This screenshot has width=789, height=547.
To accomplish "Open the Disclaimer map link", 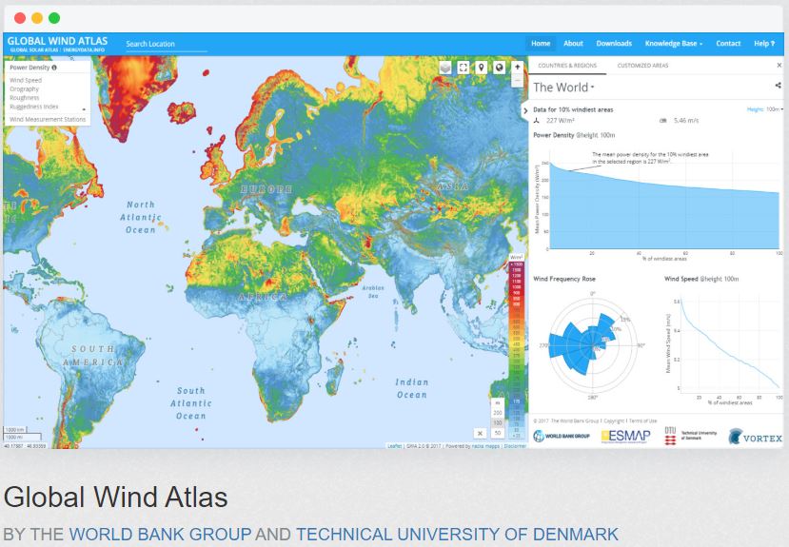I will pyautogui.click(x=515, y=446).
